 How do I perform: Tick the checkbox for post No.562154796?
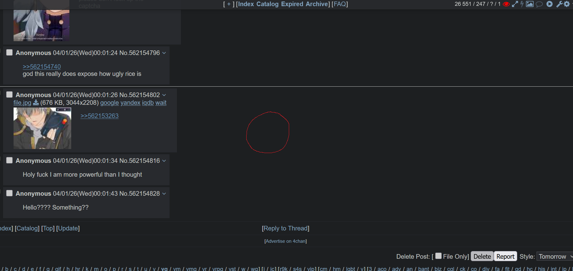click(x=10, y=53)
